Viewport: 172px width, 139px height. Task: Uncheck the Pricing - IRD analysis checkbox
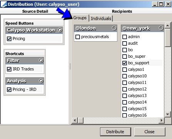pyautogui.click(x=9, y=89)
